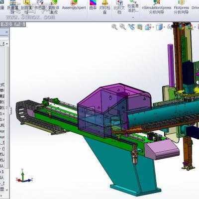The height and width of the screenshot is (199, 199).
Task: Click the feature tree scrollbar down arrow
Action: [7, 190]
